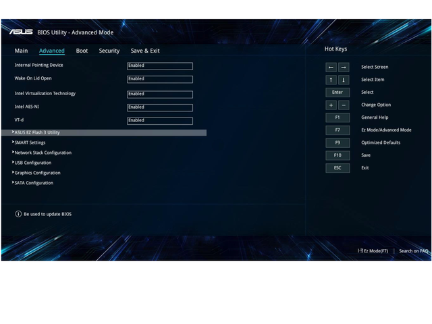Click the minus hot key
The width and height of the screenshot is (432, 324).
click(344, 105)
